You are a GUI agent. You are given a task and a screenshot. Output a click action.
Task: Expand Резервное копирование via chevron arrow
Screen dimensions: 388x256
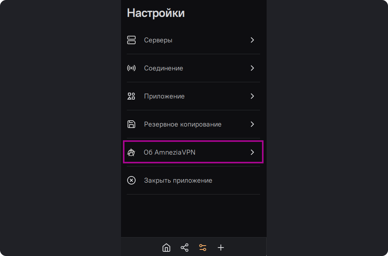point(252,124)
